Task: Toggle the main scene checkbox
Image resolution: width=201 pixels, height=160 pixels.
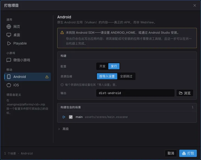Action: click(x=71, y=117)
